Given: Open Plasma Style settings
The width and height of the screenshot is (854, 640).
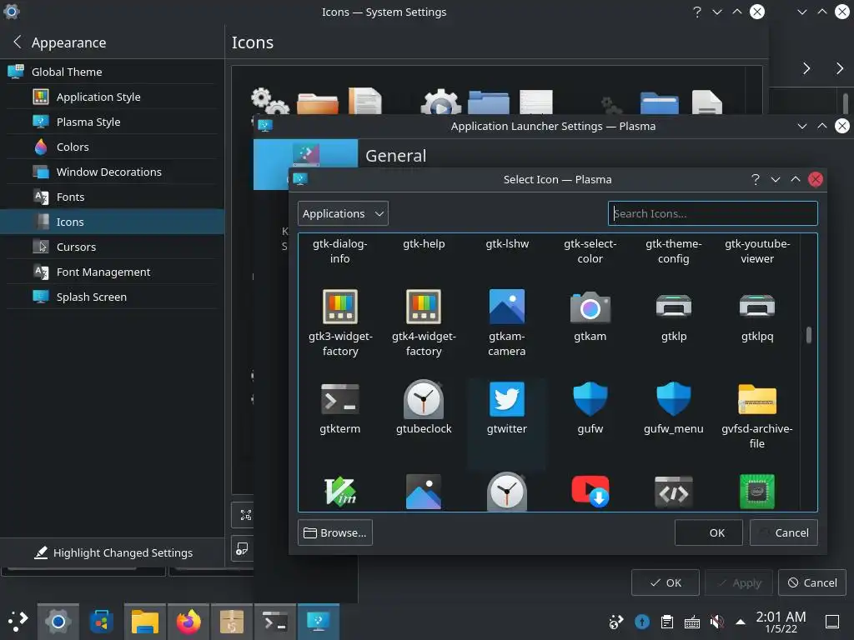Looking at the screenshot, I should click(x=113, y=122).
